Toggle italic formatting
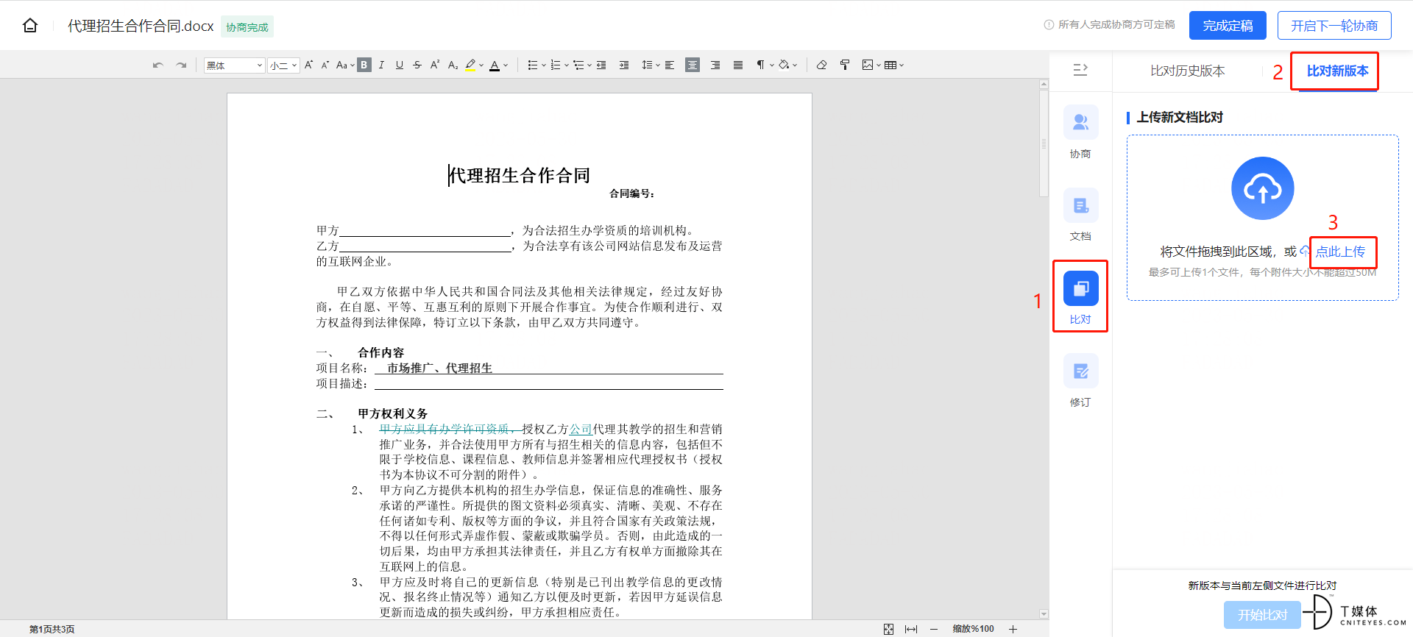1413x637 pixels. 381,65
